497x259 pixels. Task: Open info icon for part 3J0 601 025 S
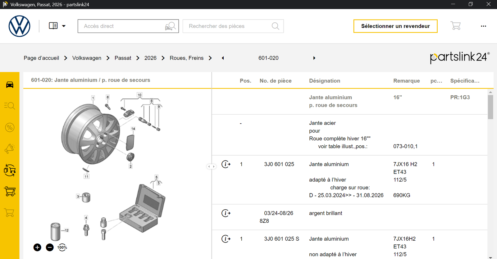pyautogui.click(x=226, y=239)
